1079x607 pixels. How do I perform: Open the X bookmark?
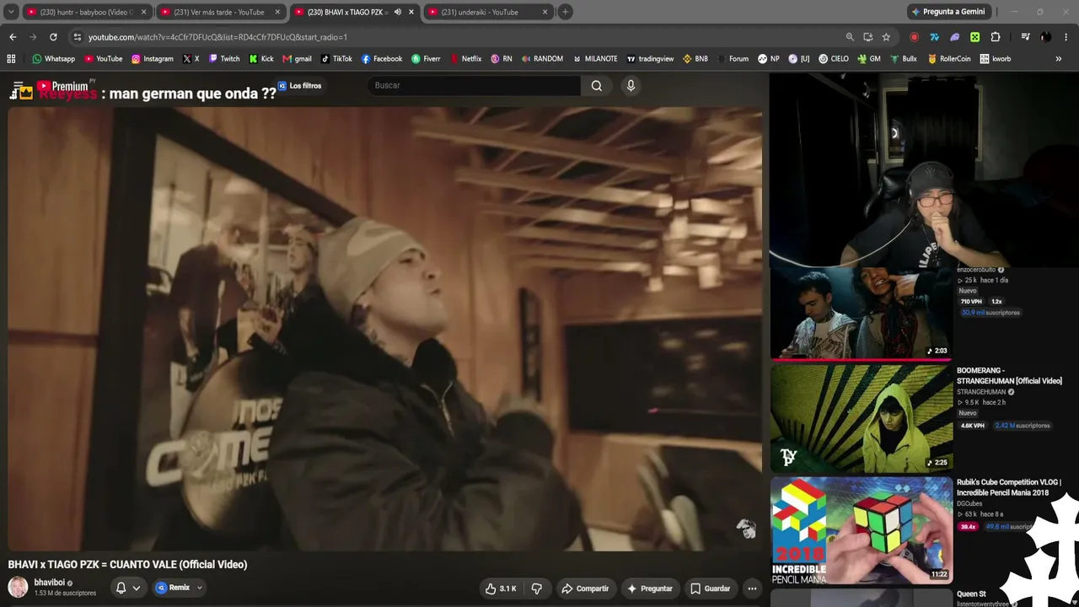191,59
